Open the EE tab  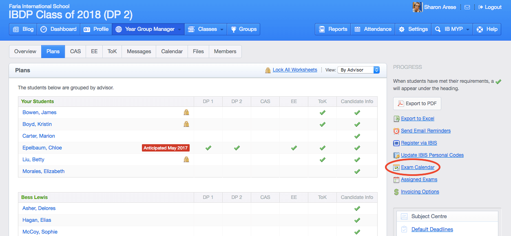click(x=94, y=52)
